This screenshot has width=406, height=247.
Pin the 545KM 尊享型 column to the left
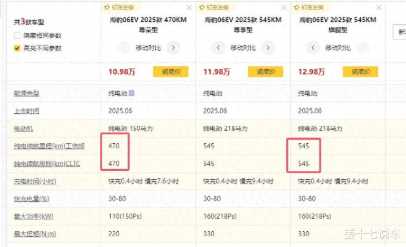[214, 7]
